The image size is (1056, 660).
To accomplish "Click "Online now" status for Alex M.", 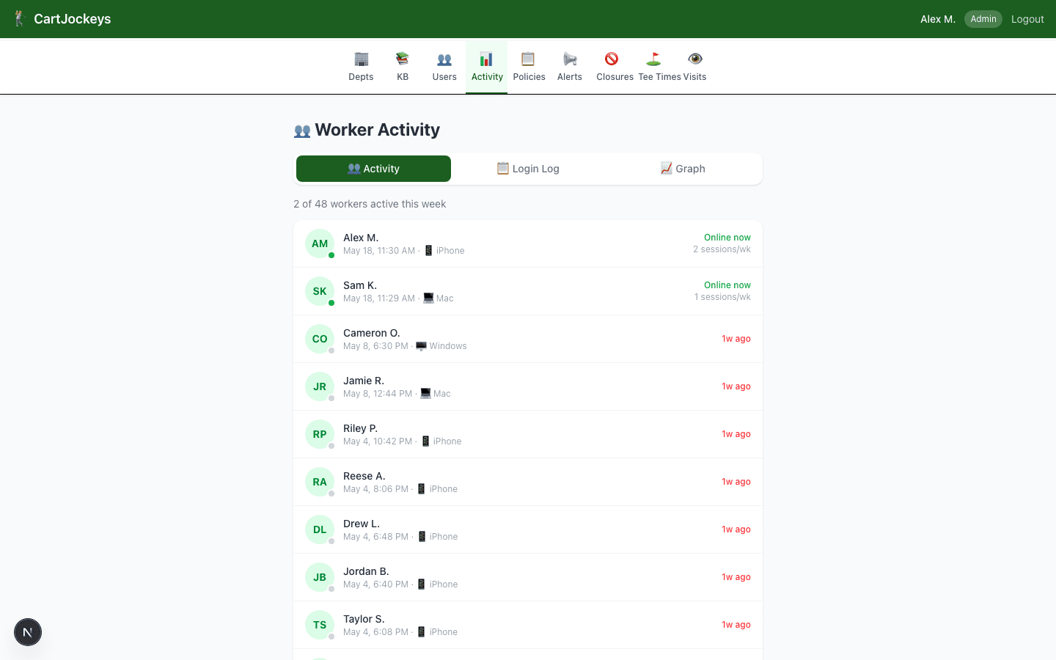I will pos(727,238).
